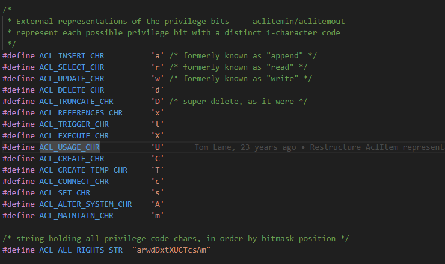Click the "super-delete, as it were" comment
The height and width of the screenshot is (264, 445).
pyautogui.click(x=238, y=102)
